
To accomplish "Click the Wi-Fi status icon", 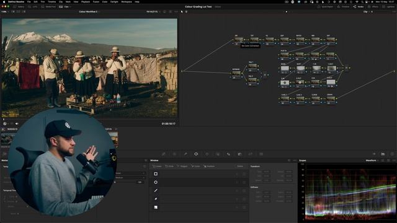I will (357, 2).
